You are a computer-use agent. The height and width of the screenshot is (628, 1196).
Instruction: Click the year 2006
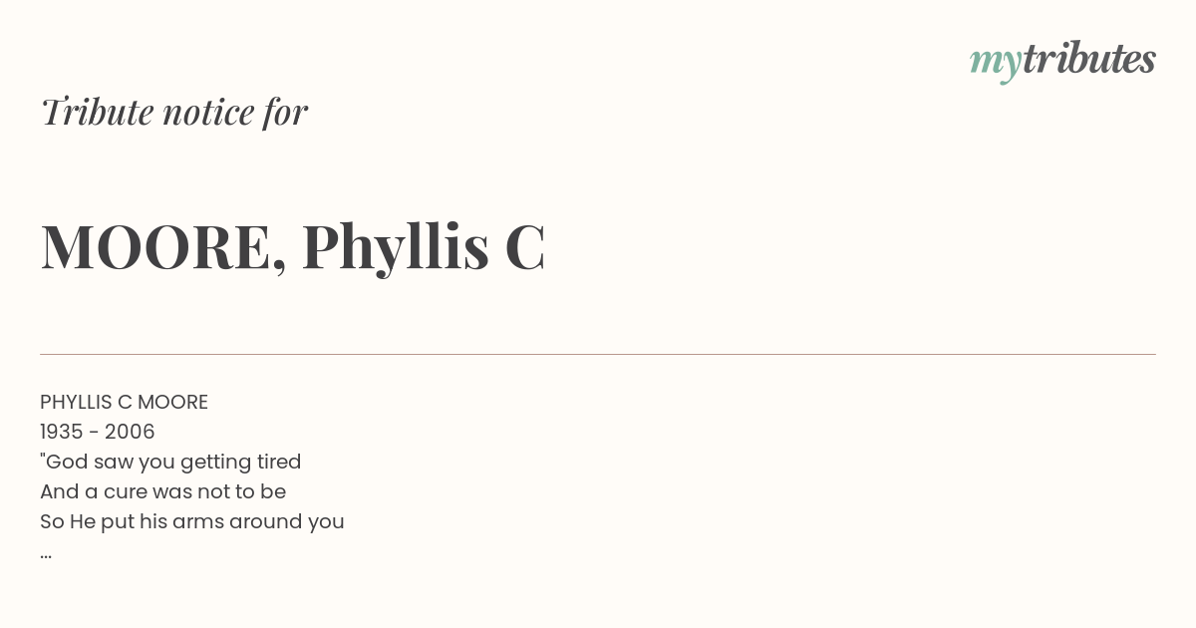[130, 432]
